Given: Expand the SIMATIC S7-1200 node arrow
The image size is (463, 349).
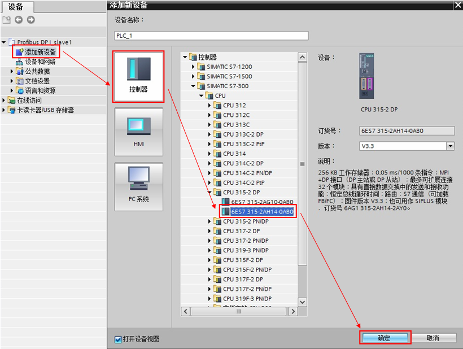Looking at the screenshot, I should point(193,67).
